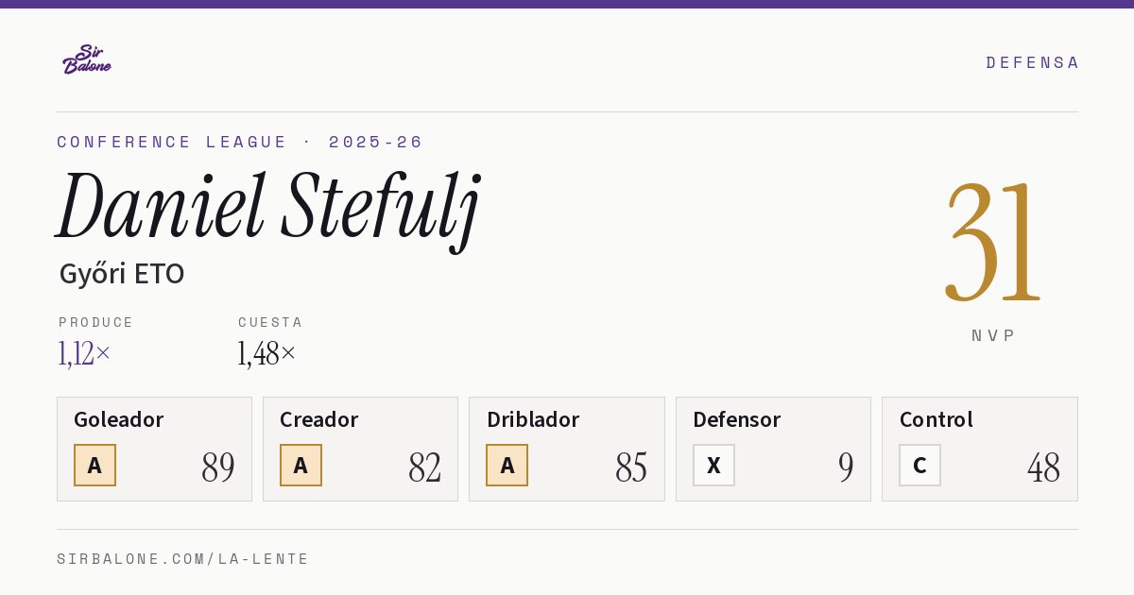Click the NVP label under the score
Viewport: 1134px width, 595px height.
(x=993, y=335)
